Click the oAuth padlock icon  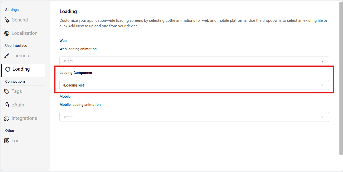[x=7, y=105]
